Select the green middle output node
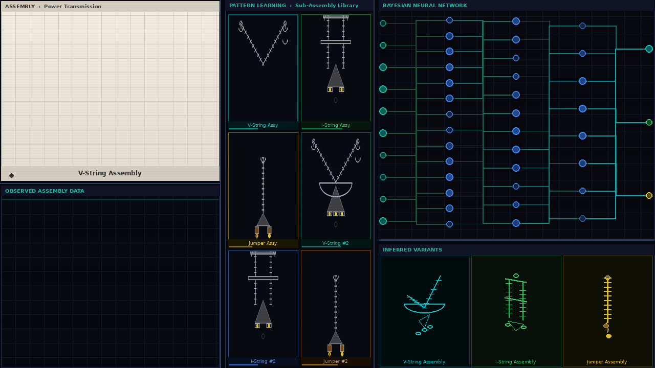The image size is (655, 368). tap(649, 123)
